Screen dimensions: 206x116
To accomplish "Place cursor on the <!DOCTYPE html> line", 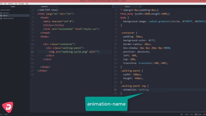I will (x=48, y=10).
